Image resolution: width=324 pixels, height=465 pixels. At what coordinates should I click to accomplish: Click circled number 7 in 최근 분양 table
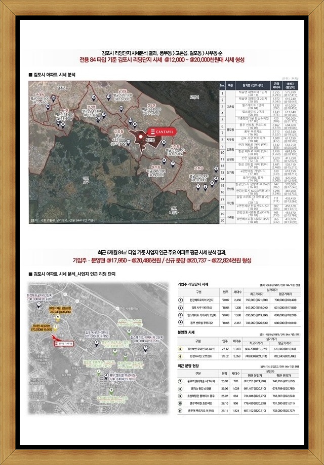pos(180,381)
